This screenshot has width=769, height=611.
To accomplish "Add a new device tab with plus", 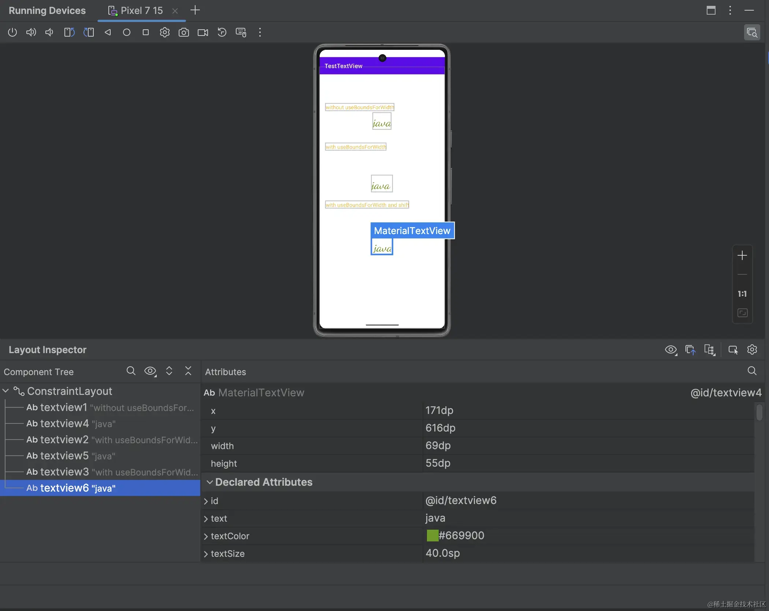I will 195,10.
